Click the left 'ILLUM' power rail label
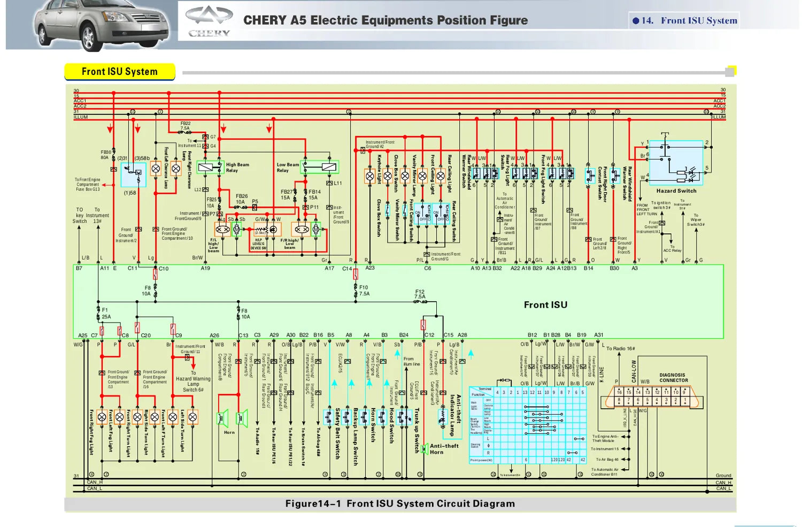Viewport: 802px width, 527px height. click(81, 117)
